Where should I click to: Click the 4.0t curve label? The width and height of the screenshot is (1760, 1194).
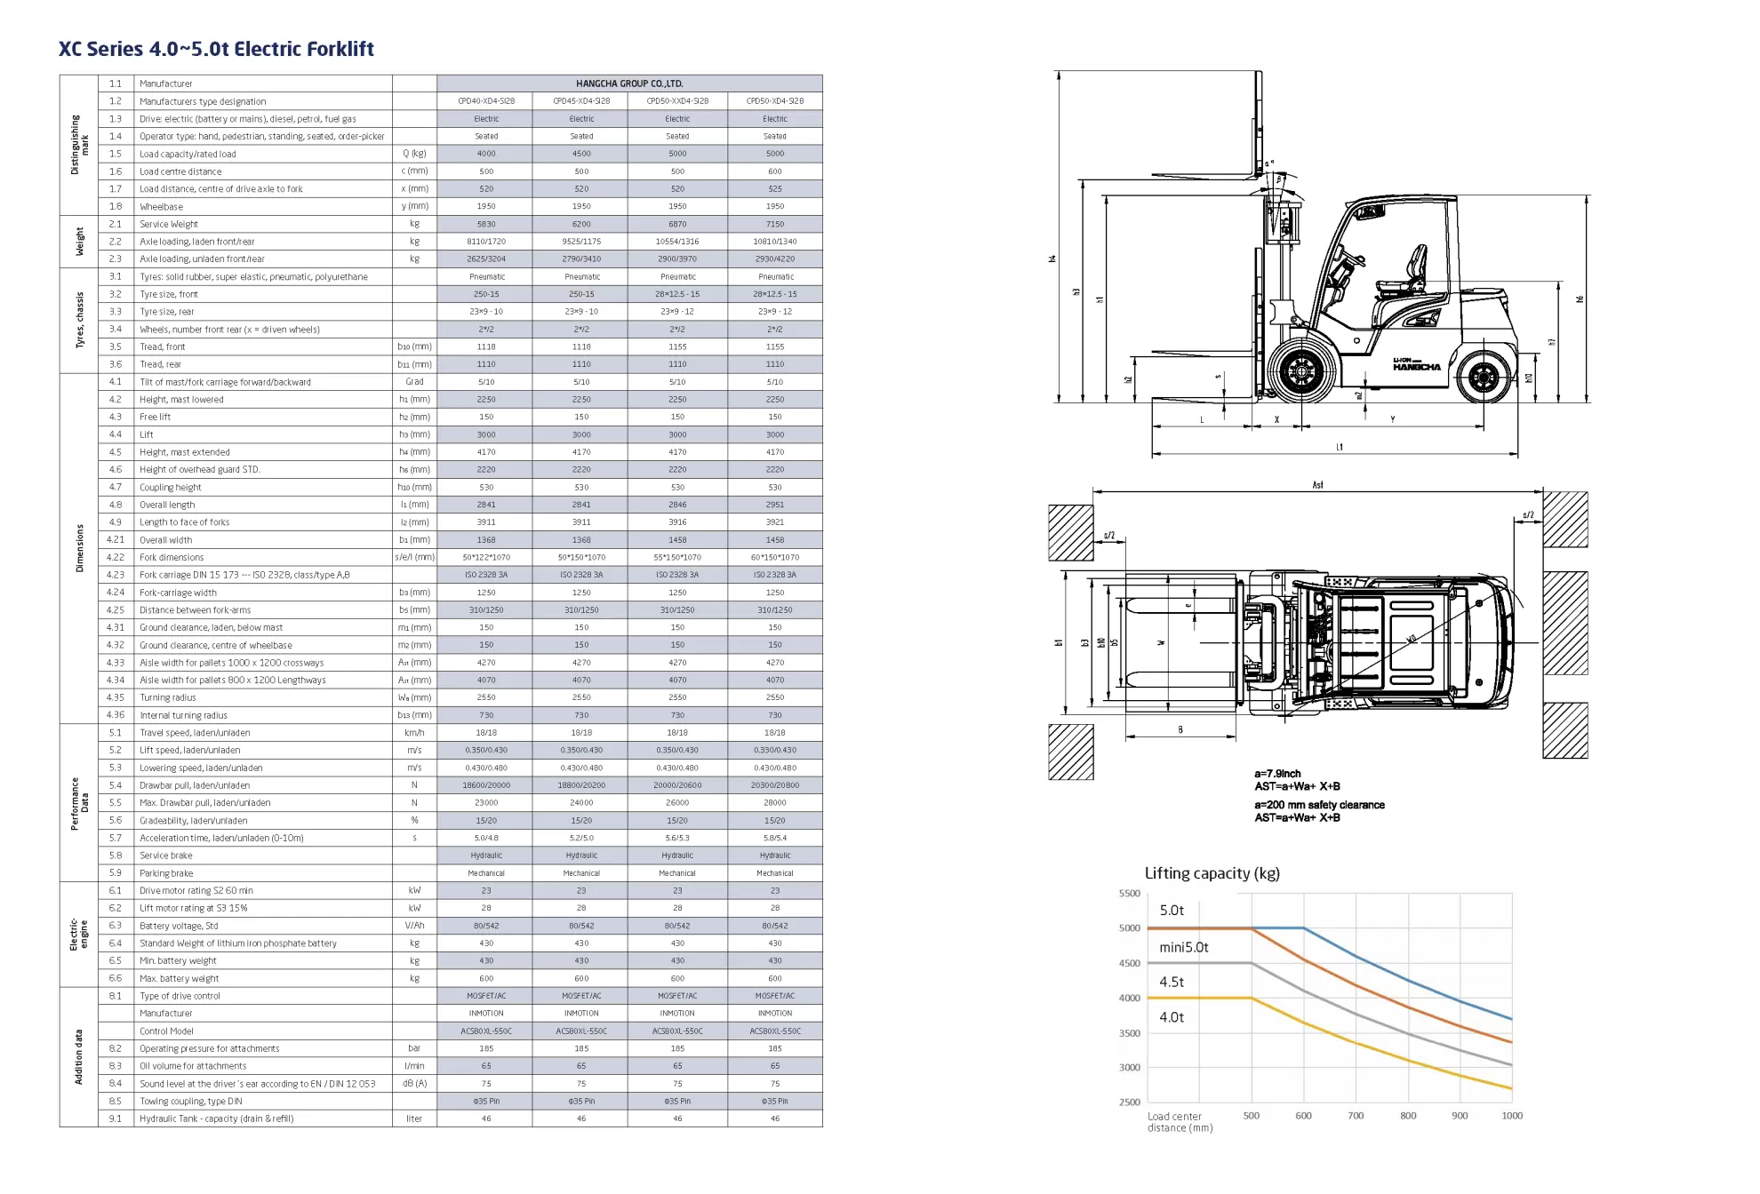1172,1017
